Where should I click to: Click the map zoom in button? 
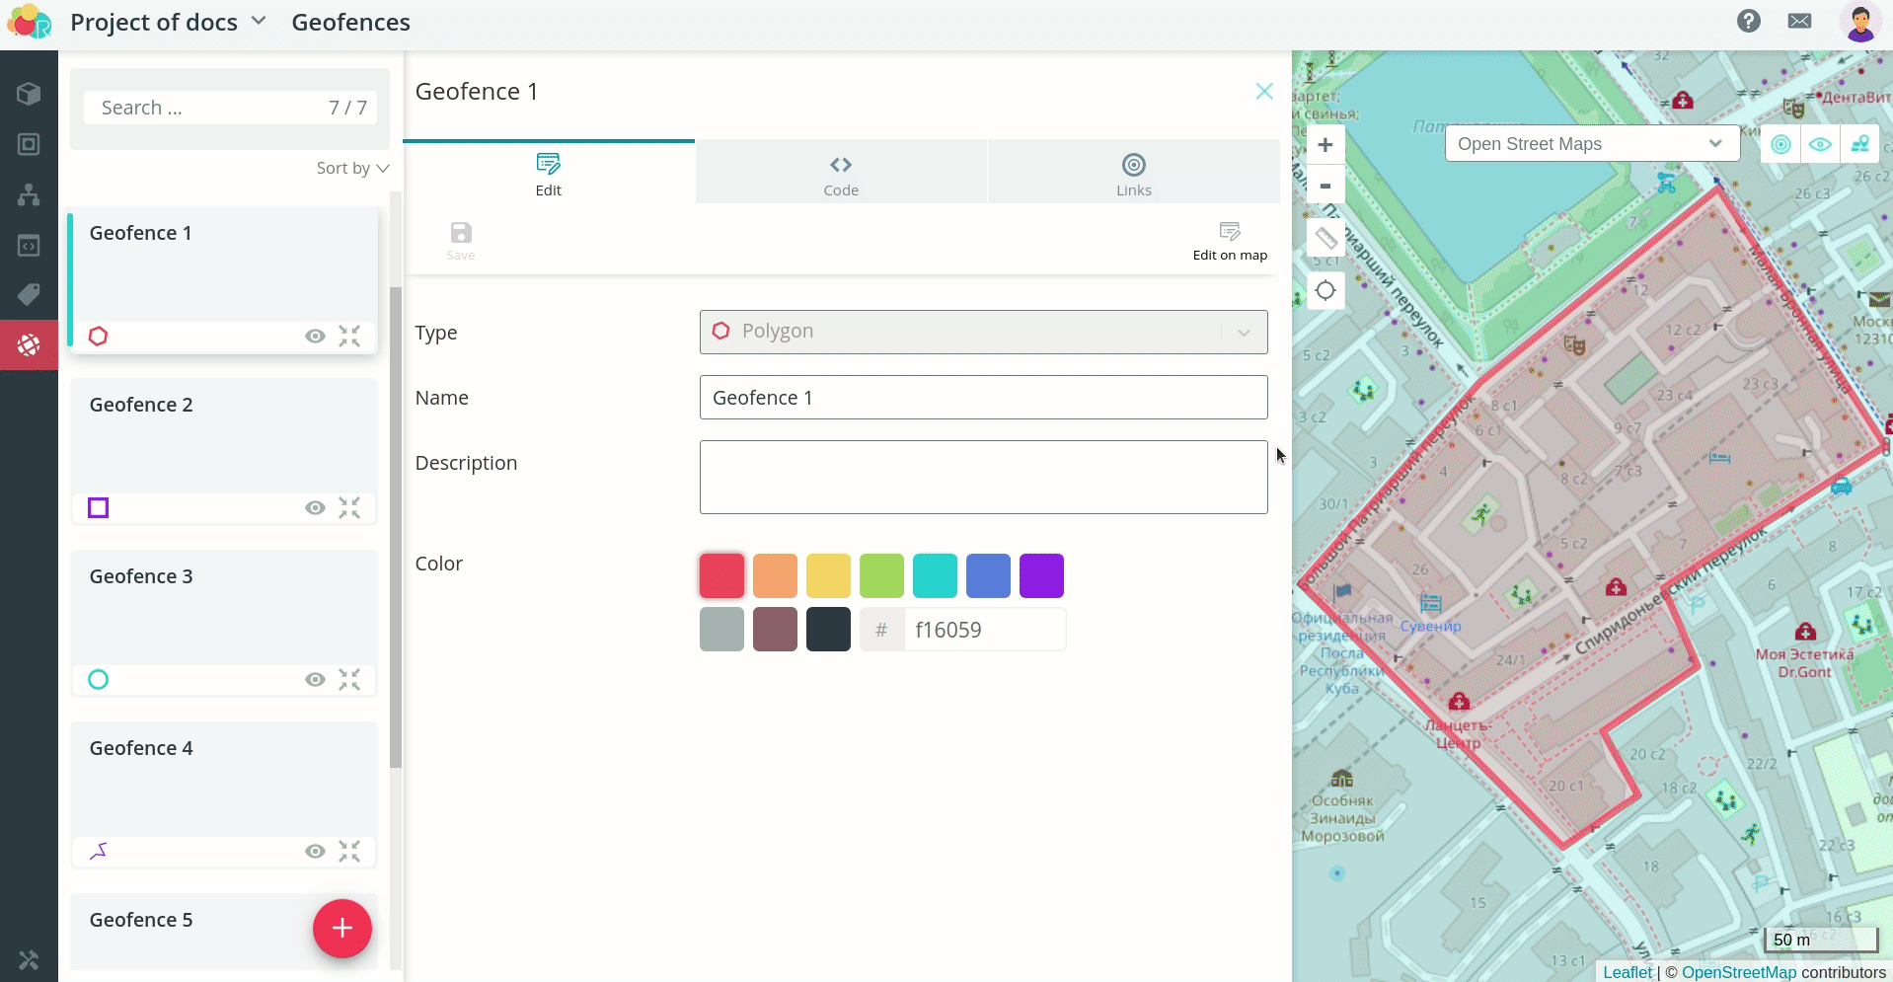[1325, 145]
